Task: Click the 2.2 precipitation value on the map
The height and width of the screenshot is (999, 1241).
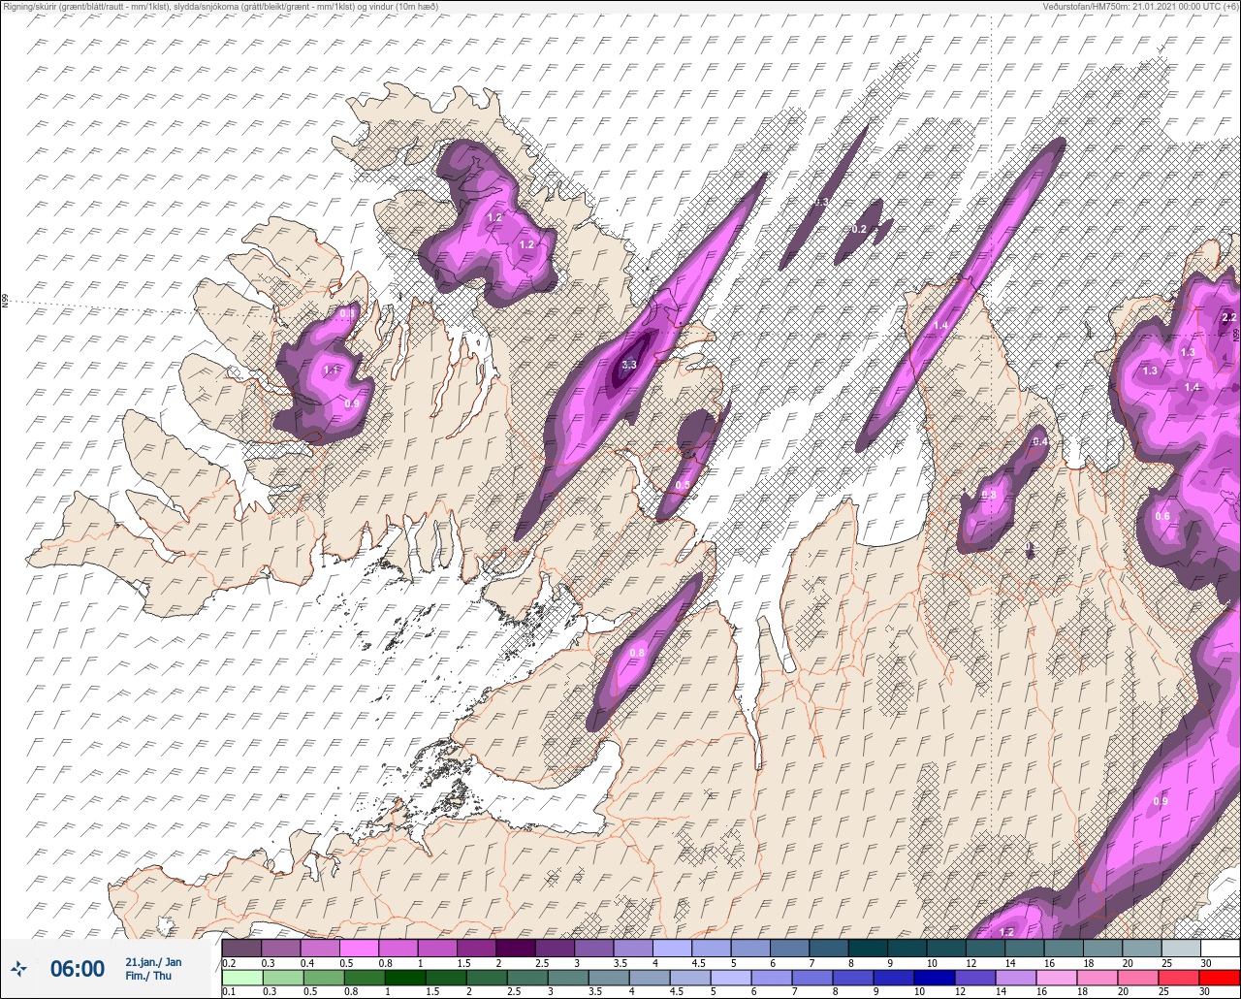Action: pyautogui.click(x=1228, y=317)
